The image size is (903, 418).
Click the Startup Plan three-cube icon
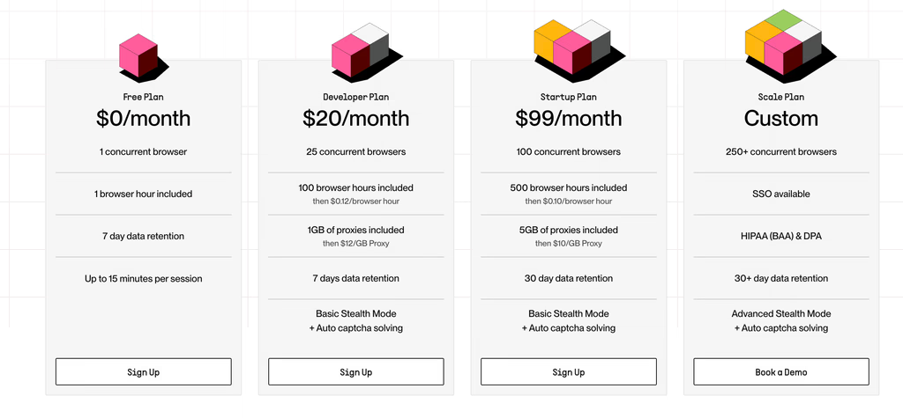tap(578, 48)
